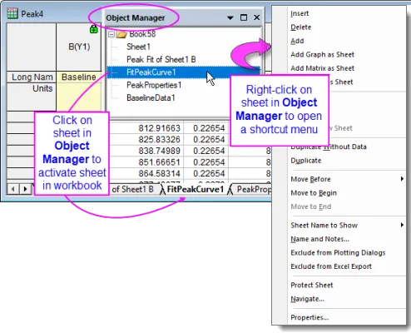Click the Peak4 workbook window icon
The image size is (411, 333).
point(12,13)
